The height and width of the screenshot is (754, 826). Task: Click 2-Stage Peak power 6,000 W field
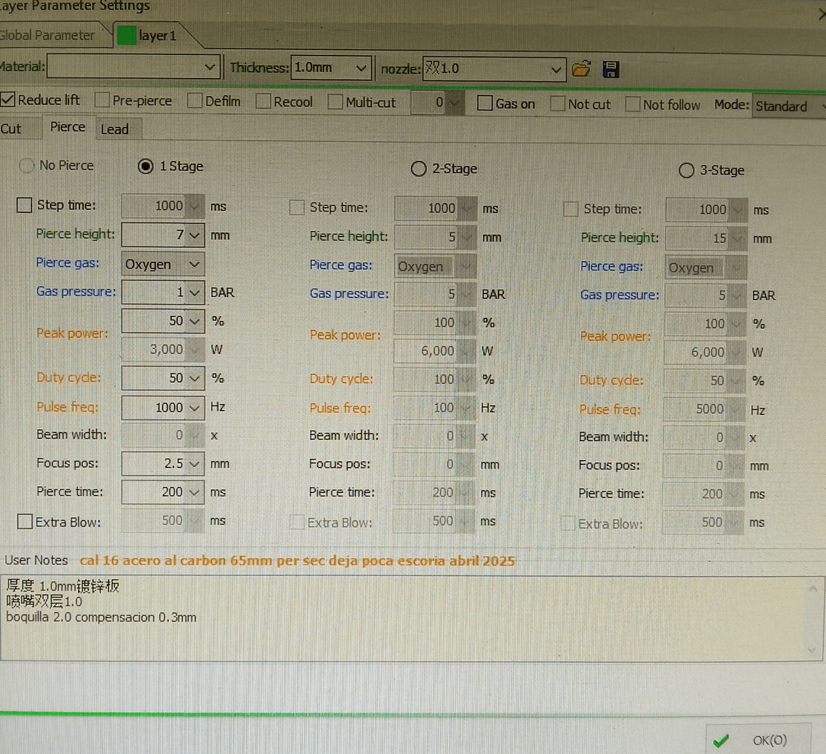click(434, 351)
